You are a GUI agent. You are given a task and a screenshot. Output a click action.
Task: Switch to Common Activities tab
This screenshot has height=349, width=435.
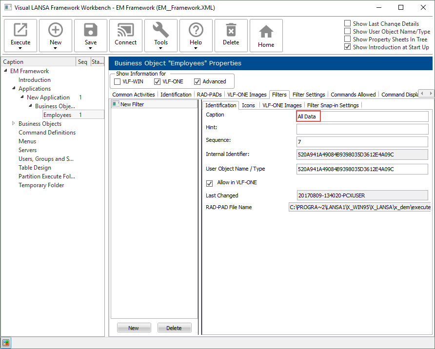(134, 95)
